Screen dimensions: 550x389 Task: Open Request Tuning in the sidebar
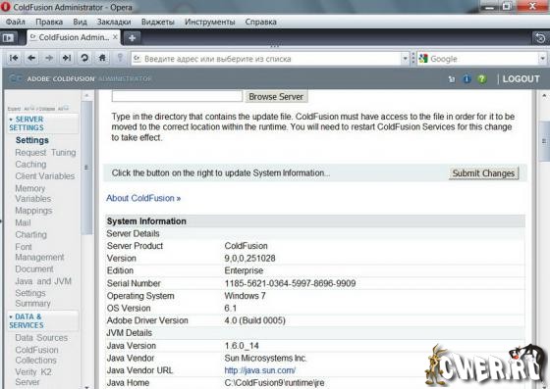[x=45, y=153]
